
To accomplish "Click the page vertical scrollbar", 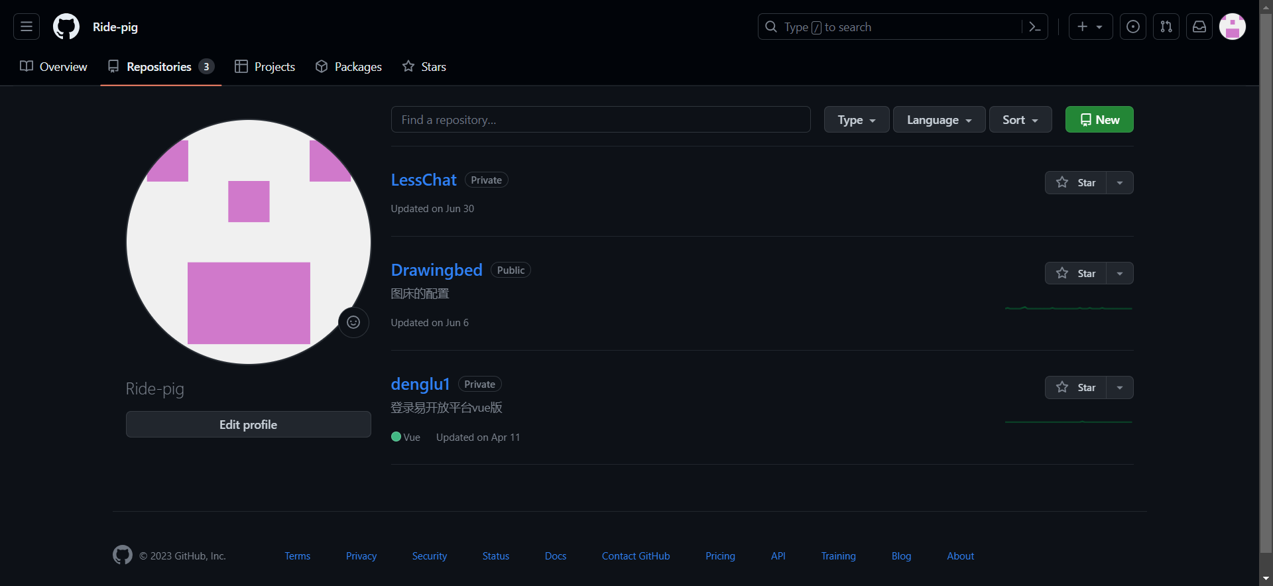I will [x=1266, y=282].
